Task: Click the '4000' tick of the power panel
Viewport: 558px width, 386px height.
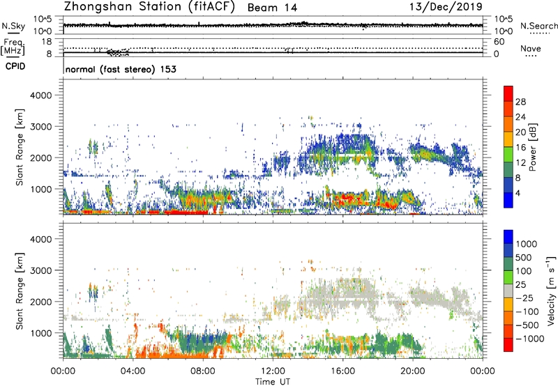Action: pyautogui.click(x=40, y=95)
